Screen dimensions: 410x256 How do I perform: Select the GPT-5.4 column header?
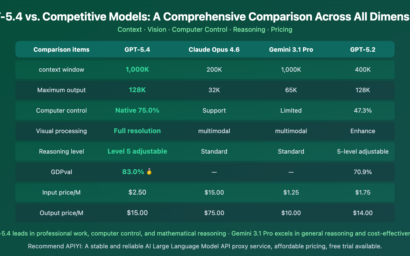(x=137, y=50)
